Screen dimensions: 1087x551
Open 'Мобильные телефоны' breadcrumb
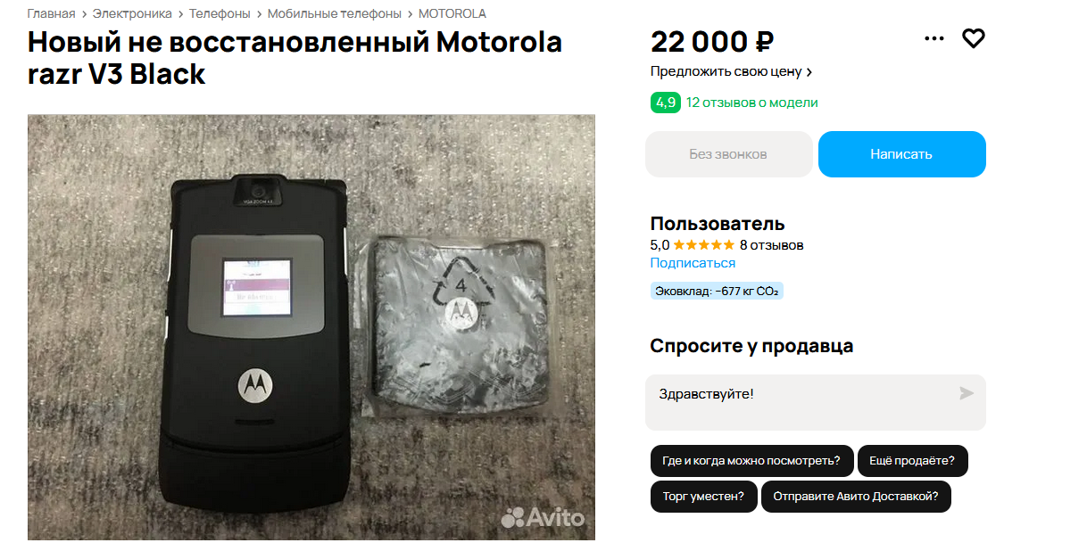point(335,13)
